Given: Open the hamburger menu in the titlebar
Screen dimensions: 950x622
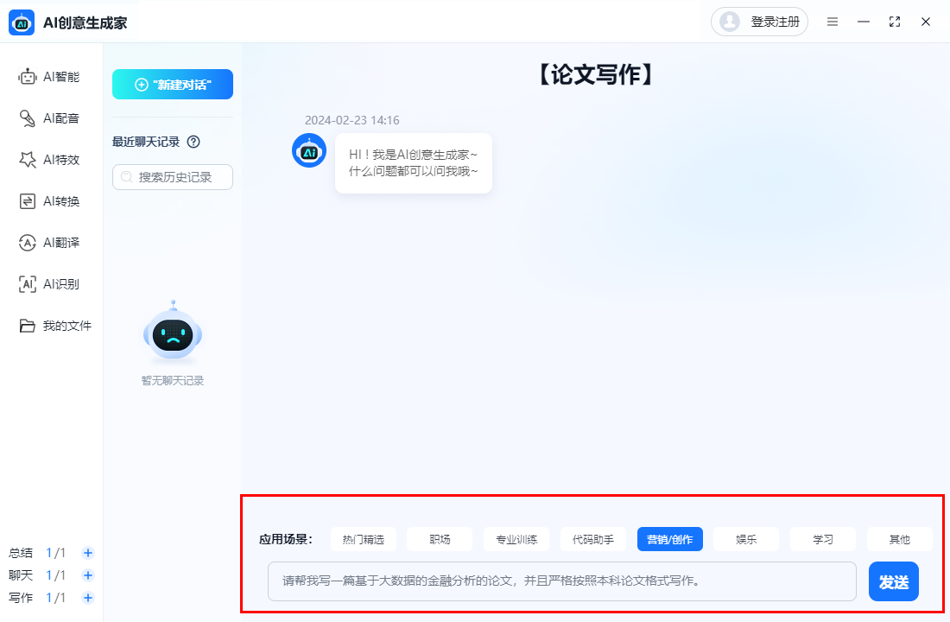Looking at the screenshot, I should (833, 22).
